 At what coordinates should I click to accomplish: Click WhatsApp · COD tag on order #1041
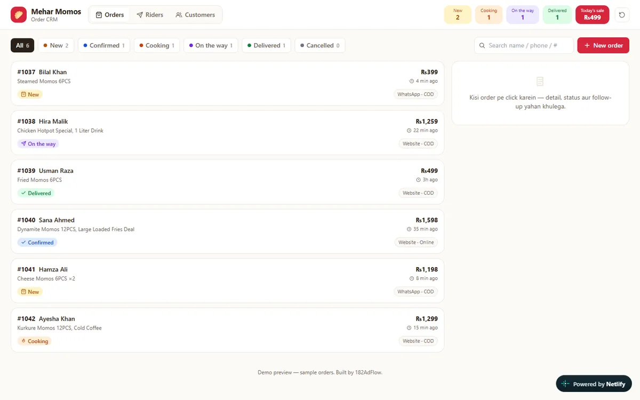(x=415, y=292)
